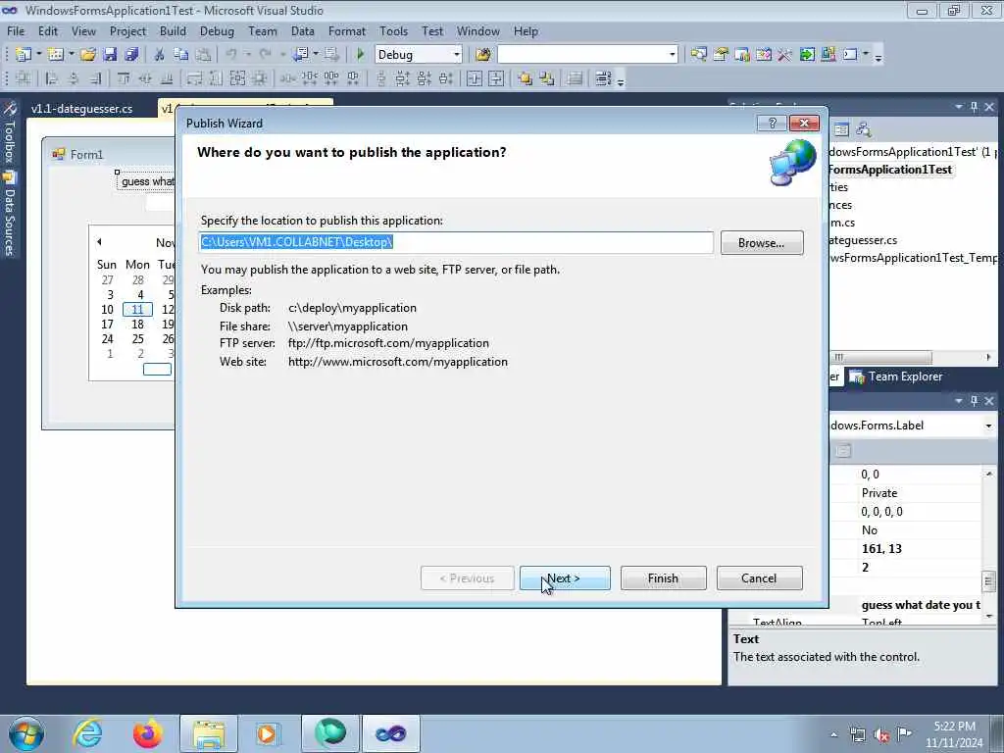Click Next in the Publish Wizard
Screen dimensions: 1004x753
[565, 578]
